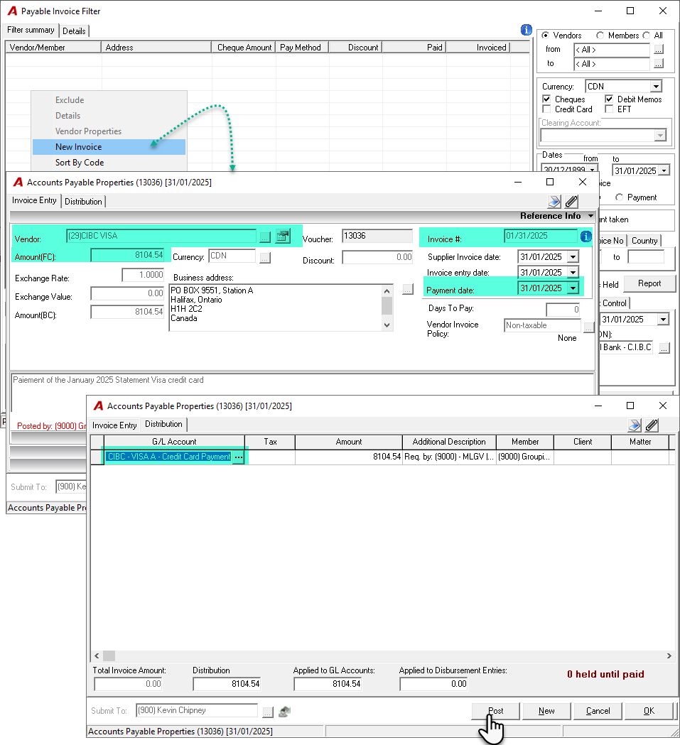Click the paperclip attachment icon in Invoice Entry window
This screenshot has width=680, height=745.
click(571, 202)
